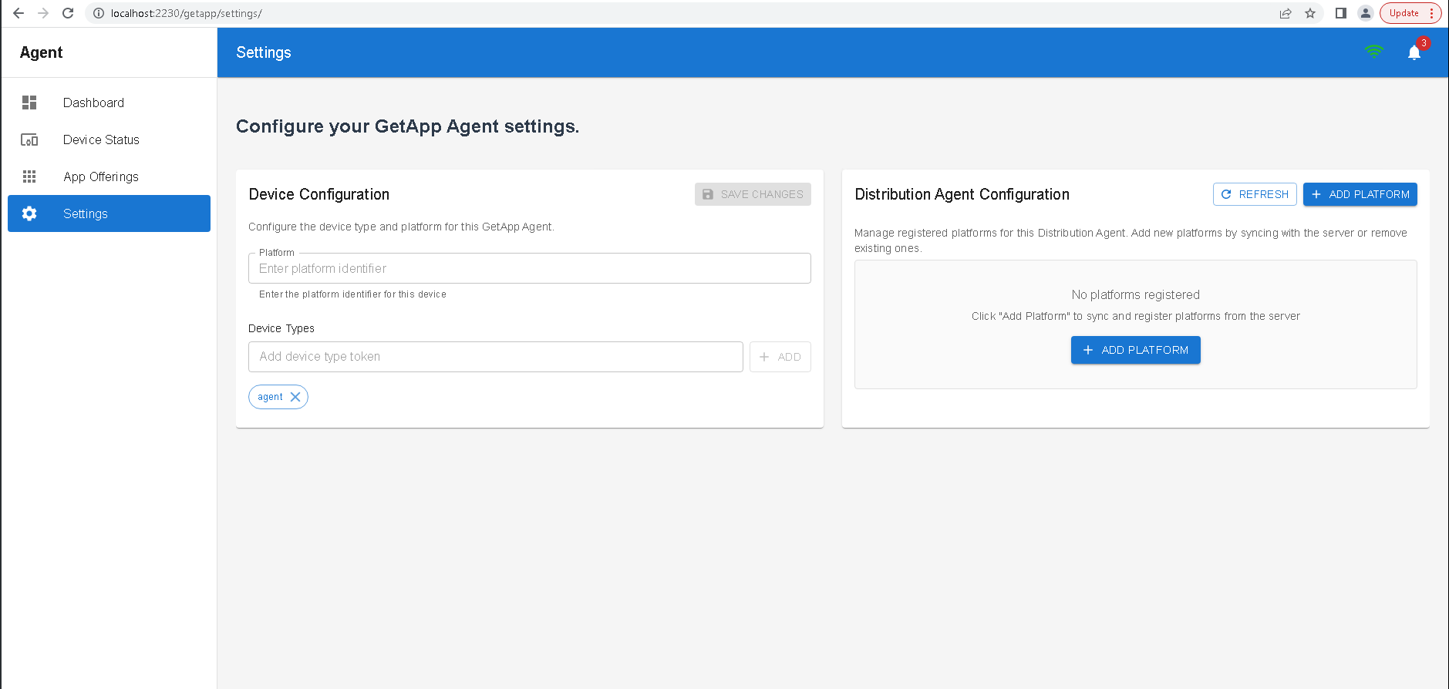Click the App Offerings apps icon
Viewport: 1449px width, 689px height.
(29, 176)
